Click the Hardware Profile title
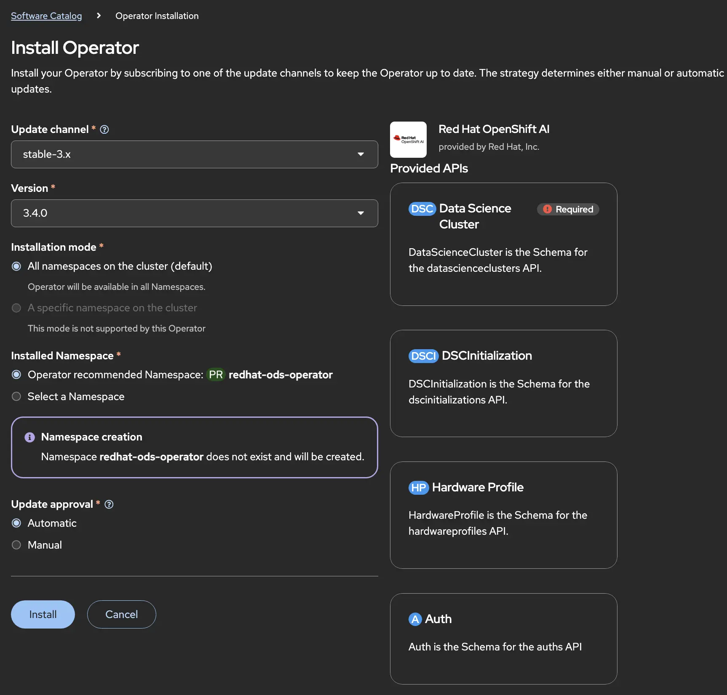The height and width of the screenshot is (695, 727). (x=478, y=487)
